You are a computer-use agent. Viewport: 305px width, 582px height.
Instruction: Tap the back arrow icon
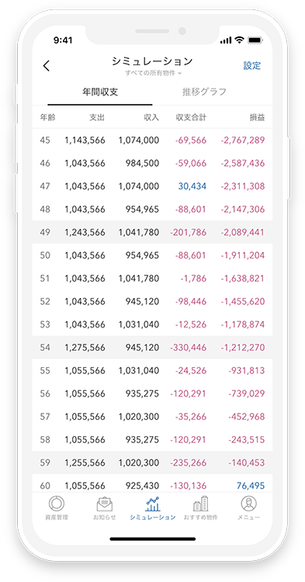coord(46,66)
